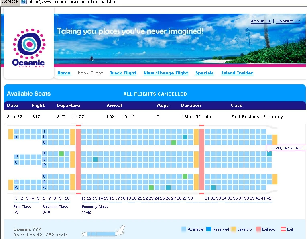
Task: Click the 'Sep 22' date cell
Action: pos(14,117)
